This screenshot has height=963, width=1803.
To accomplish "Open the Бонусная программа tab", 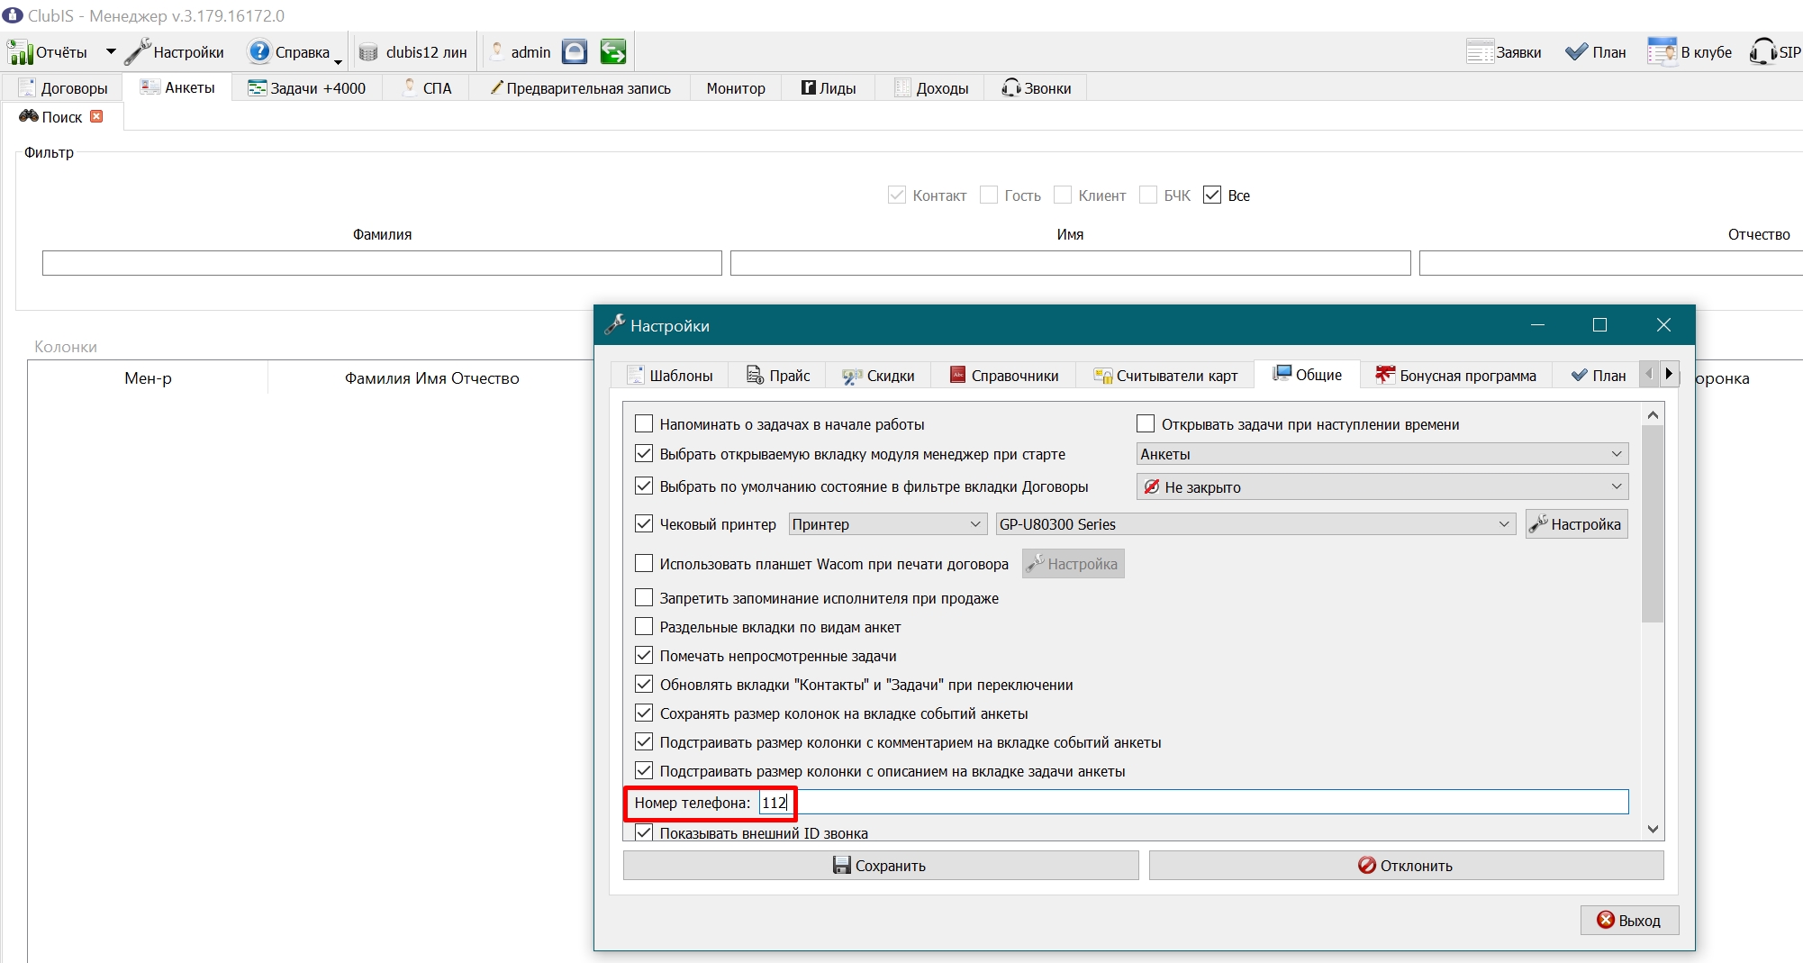I will click(x=1455, y=376).
